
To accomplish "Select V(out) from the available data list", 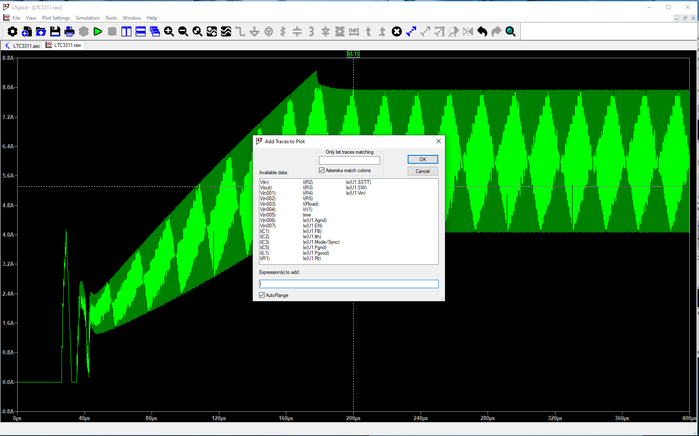I will [266, 188].
